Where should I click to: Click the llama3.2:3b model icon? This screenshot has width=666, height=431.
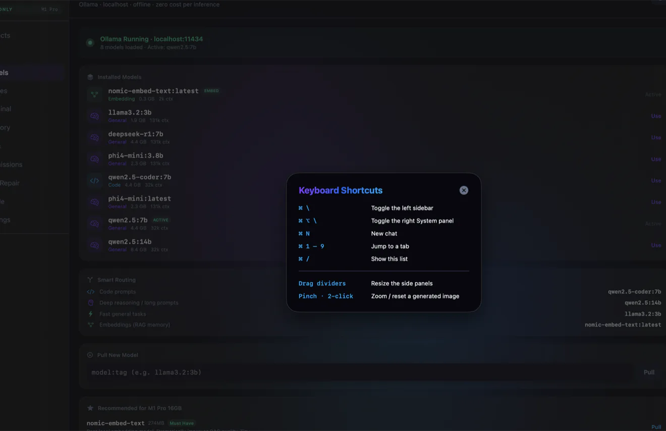click(94, 116)
